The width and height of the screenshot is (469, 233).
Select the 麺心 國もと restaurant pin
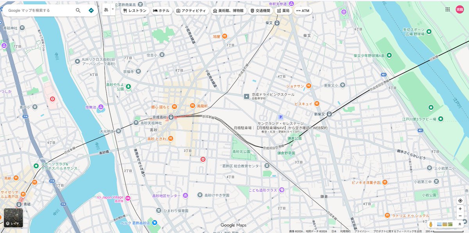(x=174, y=107)
